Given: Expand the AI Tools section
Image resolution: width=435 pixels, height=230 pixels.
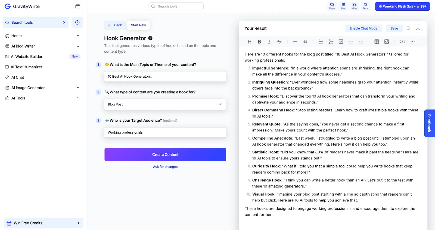Looking at the screenshot, I should pos(78,98).
